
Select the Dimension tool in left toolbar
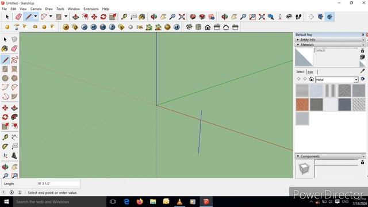(x=14, y=137)
